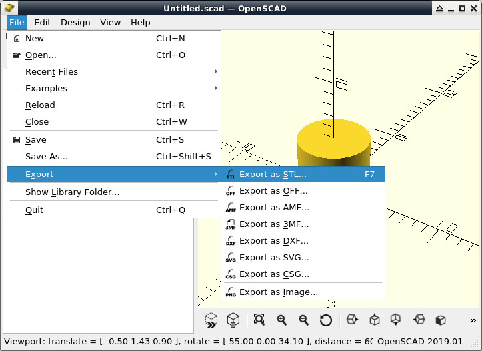
Task: Switch to Top view cube icon
Action: (x=374, y=320)
